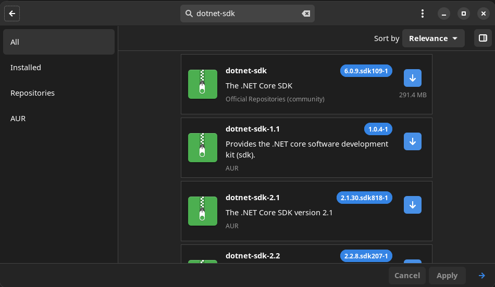Maximize the package manager window

463,14
